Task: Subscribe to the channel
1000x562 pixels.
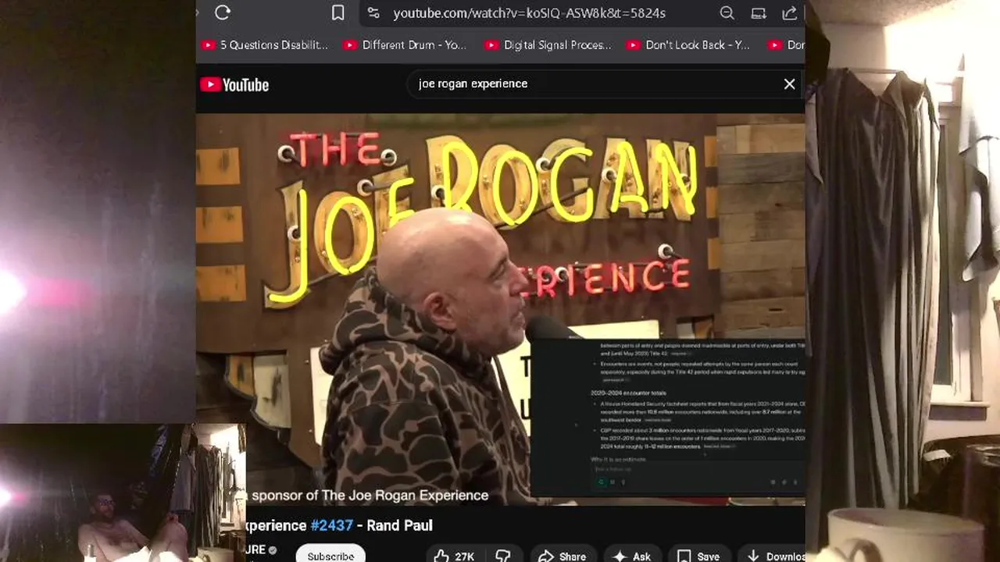Action: coord(330,556)
